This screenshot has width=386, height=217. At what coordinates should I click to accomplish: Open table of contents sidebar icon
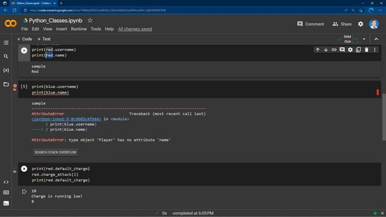[x=6, y=43]
